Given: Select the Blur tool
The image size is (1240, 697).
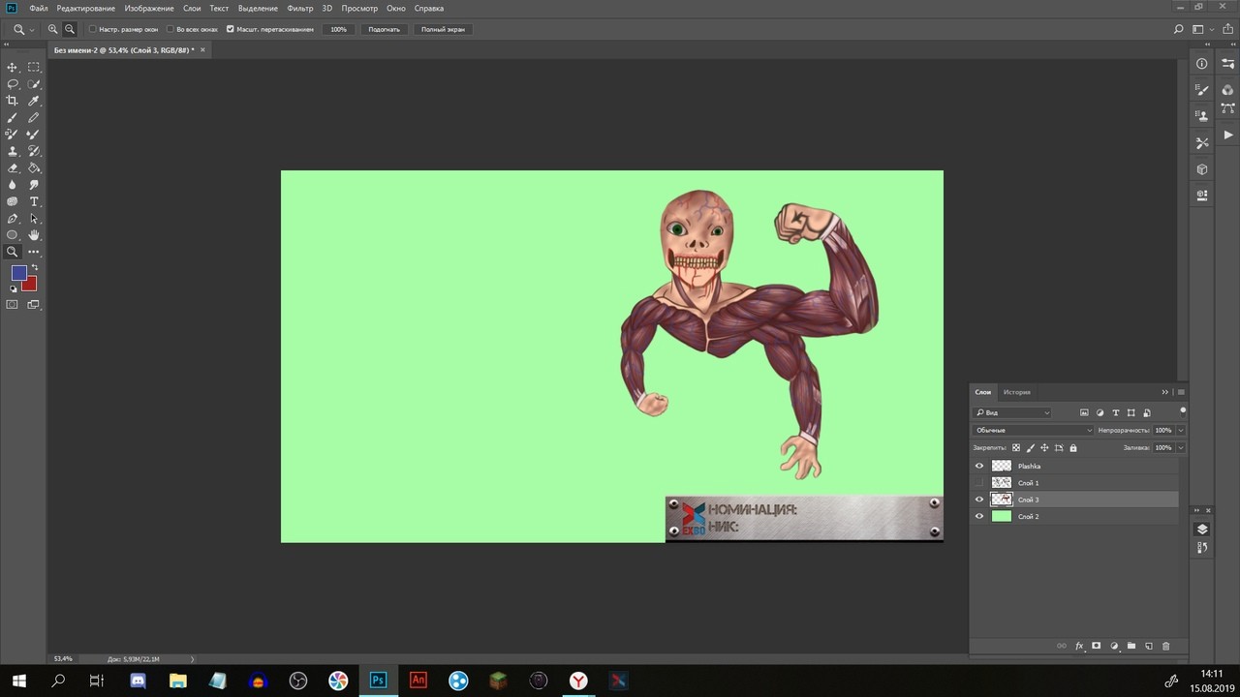Looking at the screenshot, I should click(x=13, y=185).
